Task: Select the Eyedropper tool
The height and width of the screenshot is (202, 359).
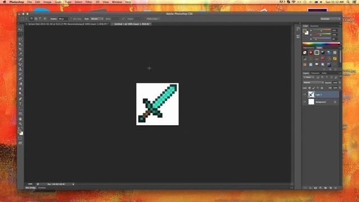Action: click(x=20, y=54)
